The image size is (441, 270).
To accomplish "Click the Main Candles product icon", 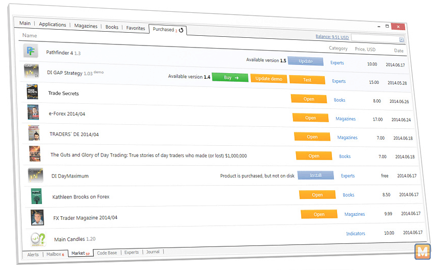I will click(38, 239).
